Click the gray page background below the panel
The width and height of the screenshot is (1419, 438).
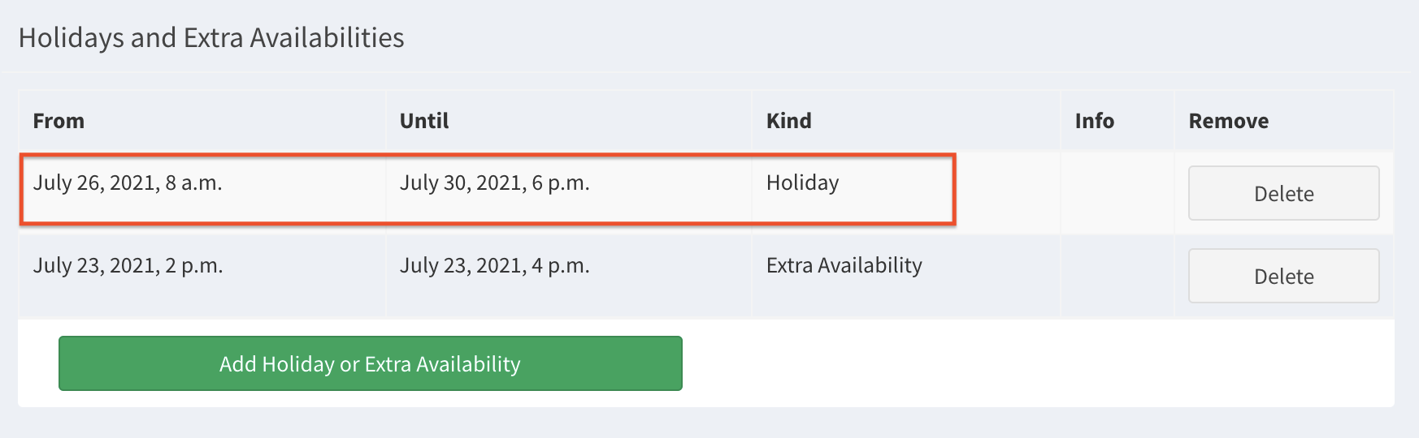(707, 423)
